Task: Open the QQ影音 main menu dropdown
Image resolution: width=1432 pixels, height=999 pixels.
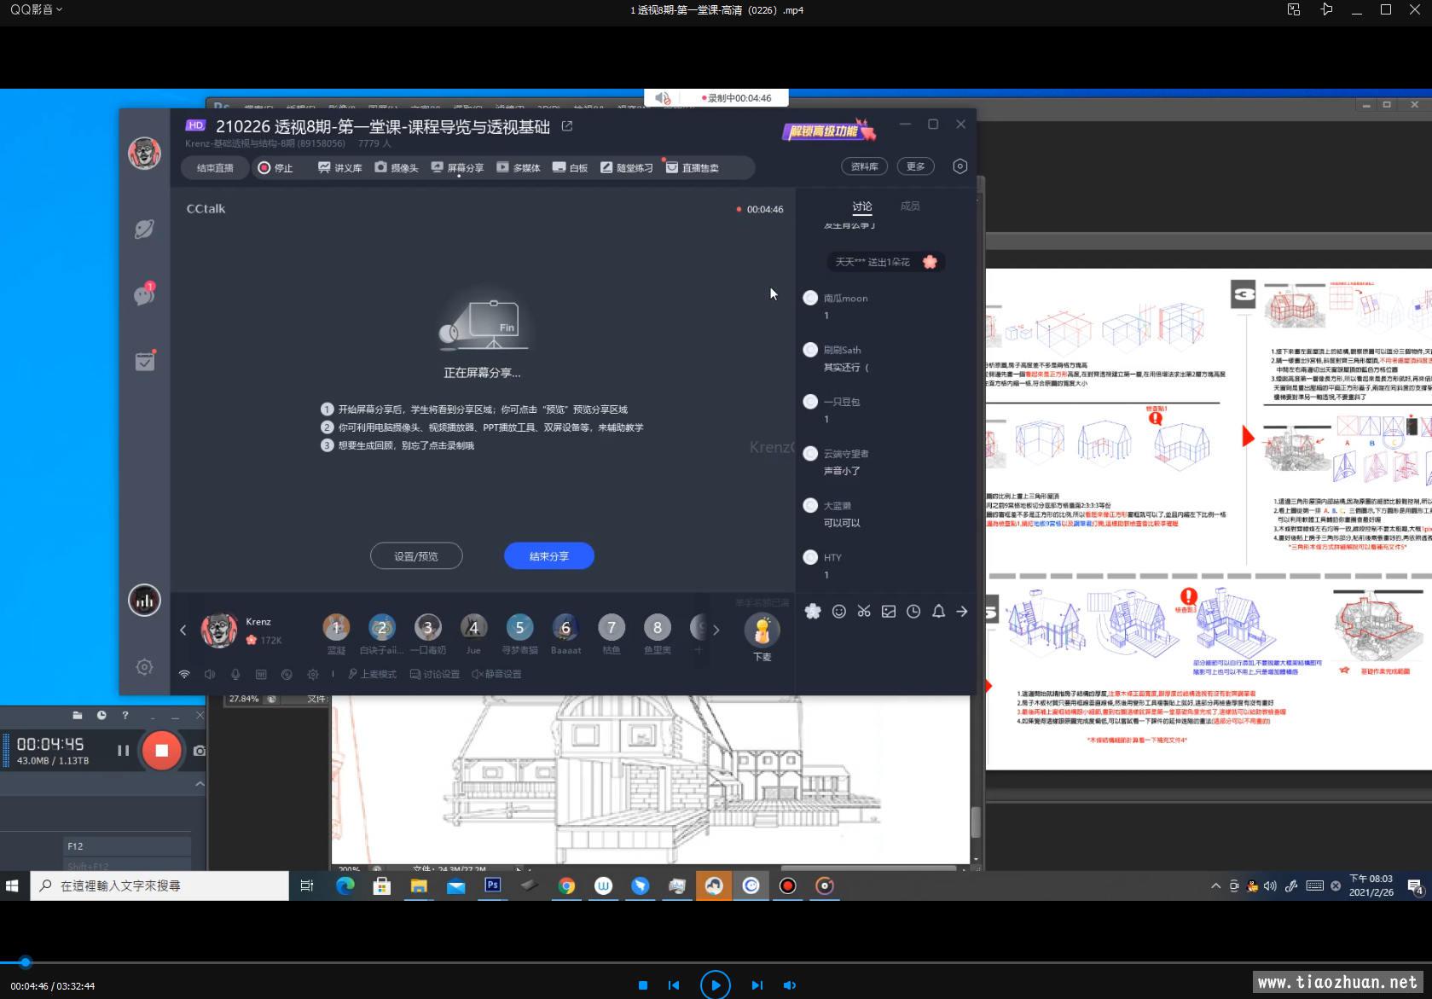Action: pyautogui.click(x=36, y=9)
